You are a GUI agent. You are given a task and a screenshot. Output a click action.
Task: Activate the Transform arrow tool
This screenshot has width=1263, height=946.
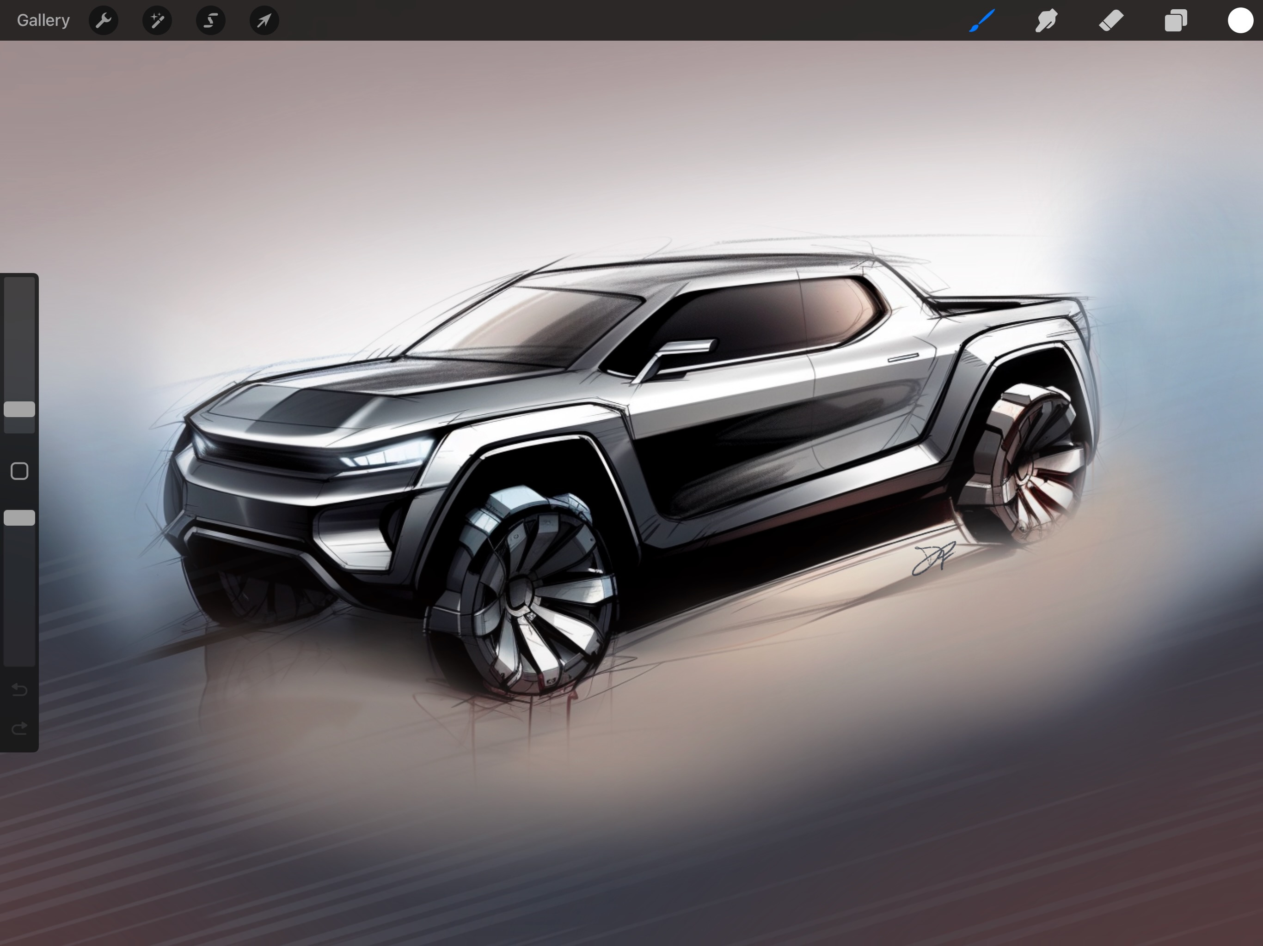pyautogui.click(x=264, y=20)
